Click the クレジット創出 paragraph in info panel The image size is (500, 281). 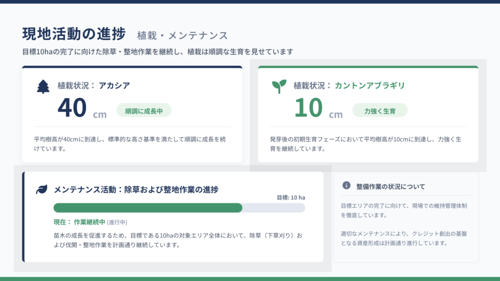point(404,238)
